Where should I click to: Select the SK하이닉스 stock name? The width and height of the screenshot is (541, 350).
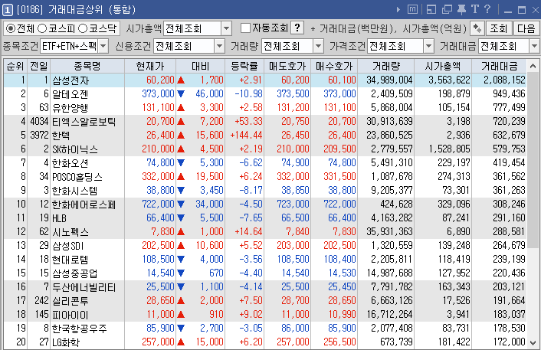[x=75, y=149]
